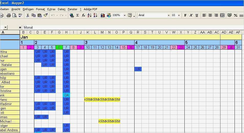The height and width of the screenshot is (133, 244).
Task: Run the ABC spelling check
Action: pyautogui.click(x=20, y=15)
